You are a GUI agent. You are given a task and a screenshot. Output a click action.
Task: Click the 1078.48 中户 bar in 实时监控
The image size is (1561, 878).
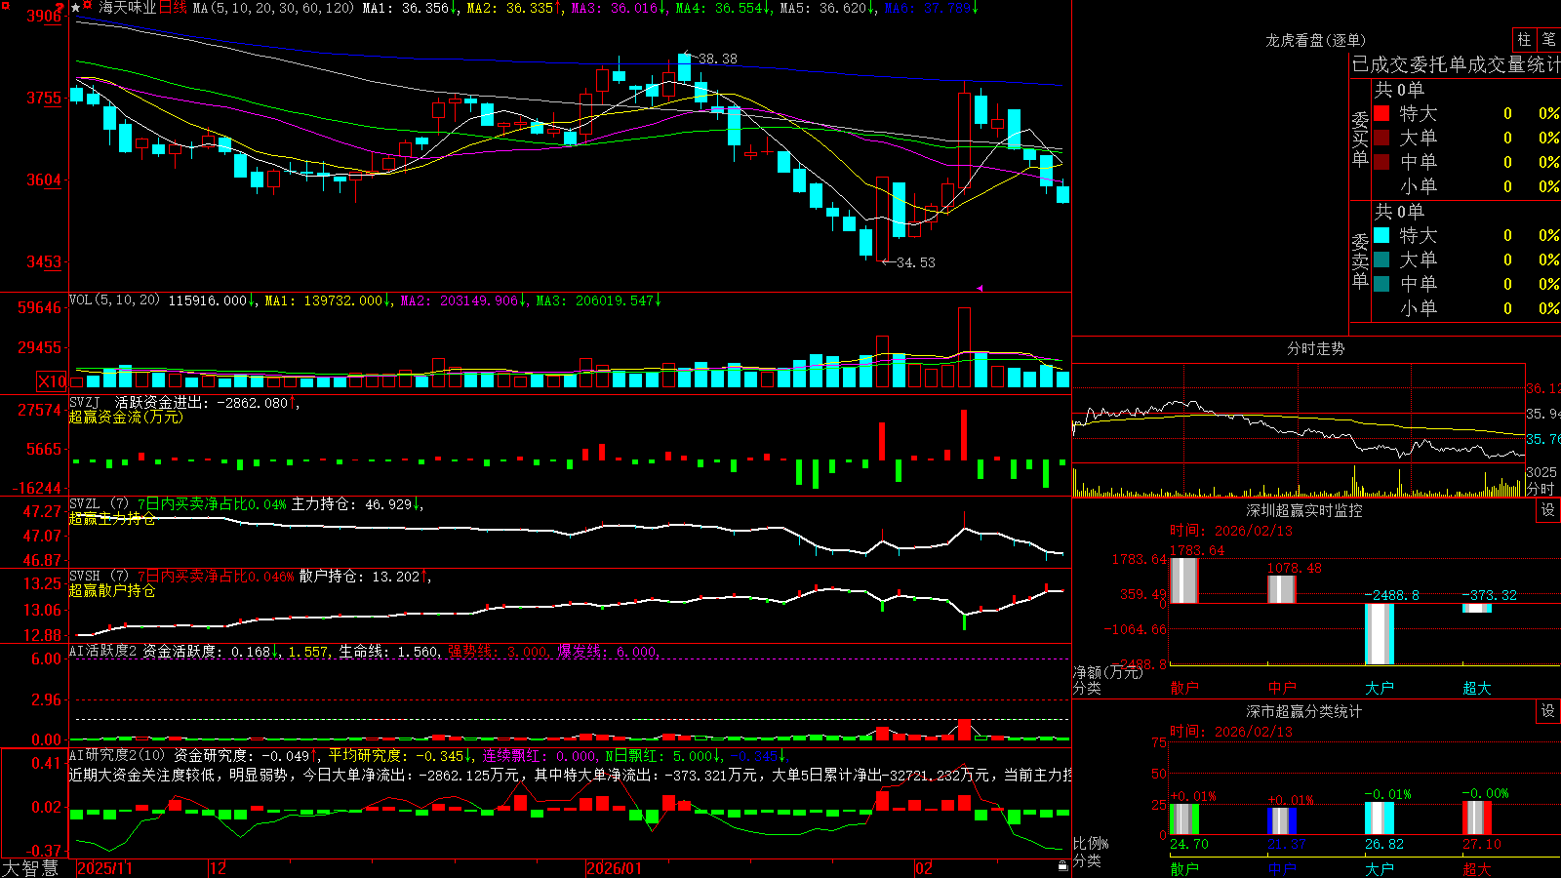tap(1282, 589)
